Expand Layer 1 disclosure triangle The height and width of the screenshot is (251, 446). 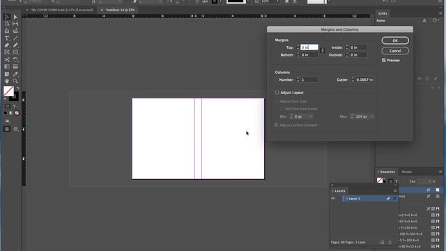coord(347,199)
